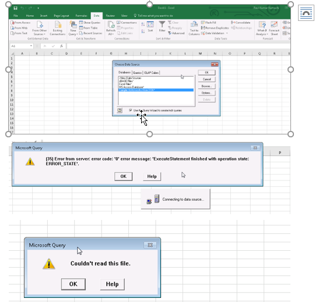The width and height of the screenshot is (326, 302).
Task: Switch to the Page Layout tab
Action: pos(61,16)
